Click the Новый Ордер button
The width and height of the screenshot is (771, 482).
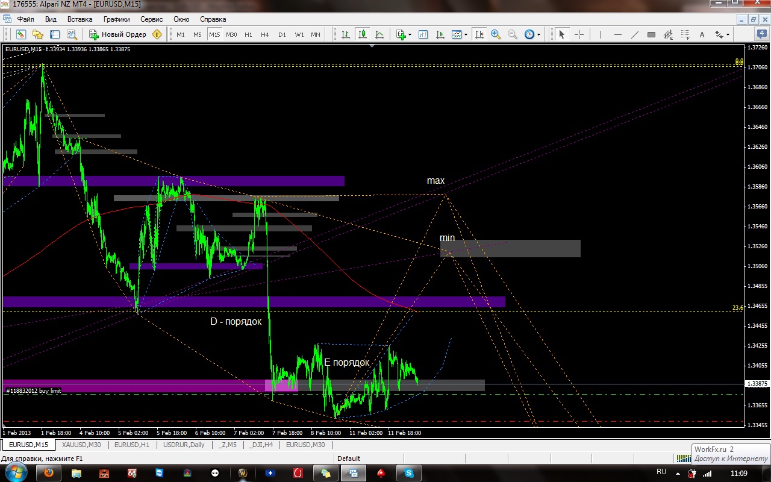(117, 34)
